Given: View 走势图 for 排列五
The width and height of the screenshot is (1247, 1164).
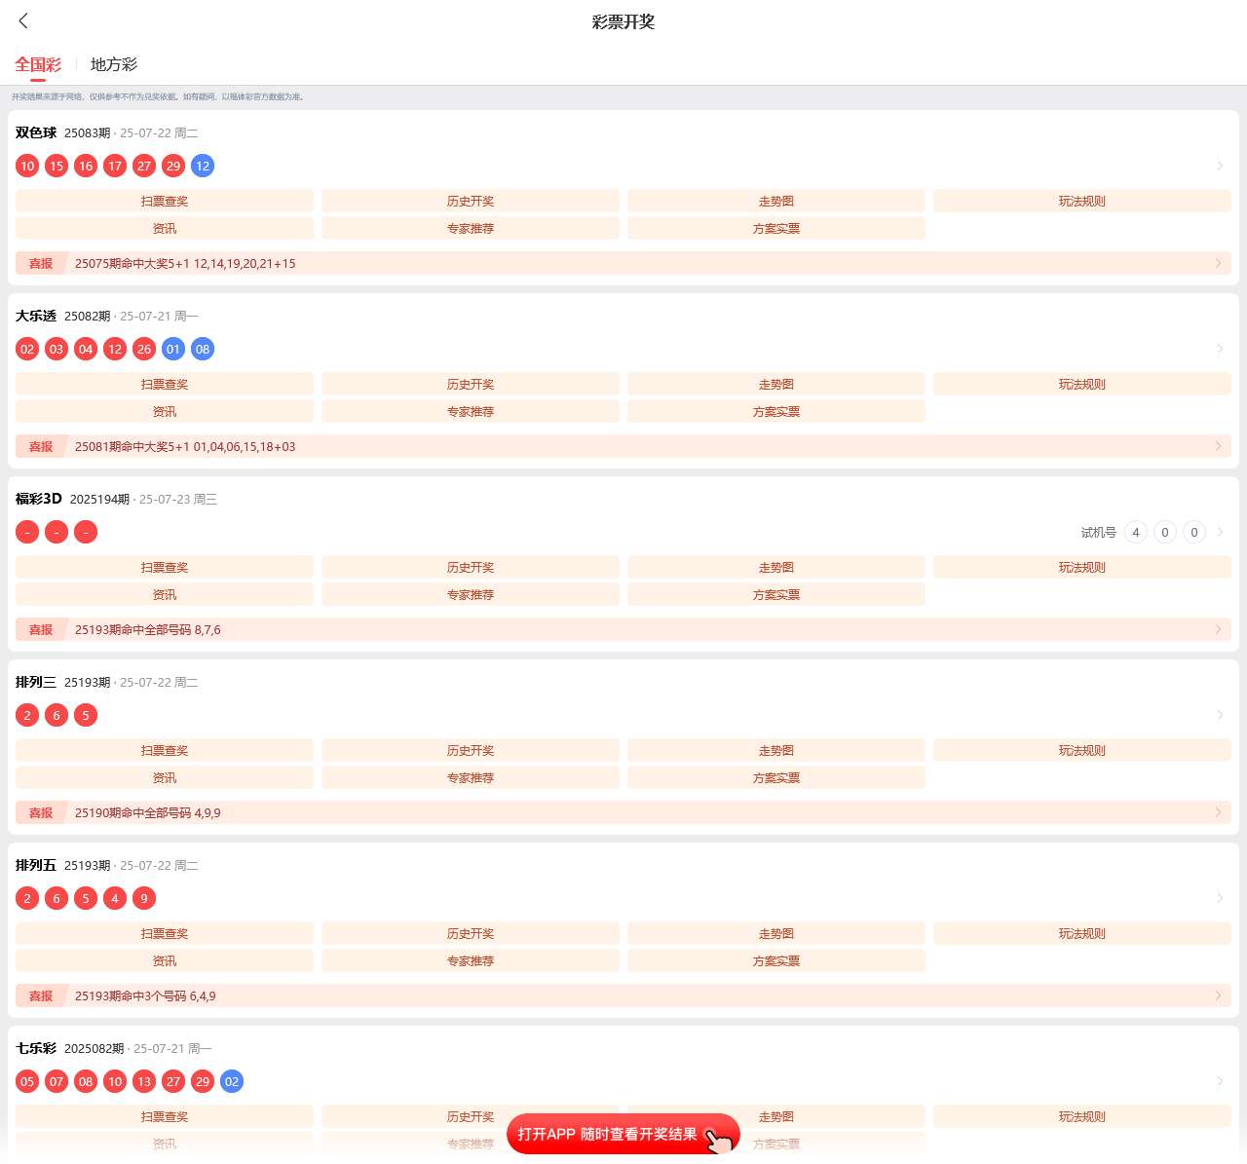Looking at the screenshot, I should pos(776,933).
